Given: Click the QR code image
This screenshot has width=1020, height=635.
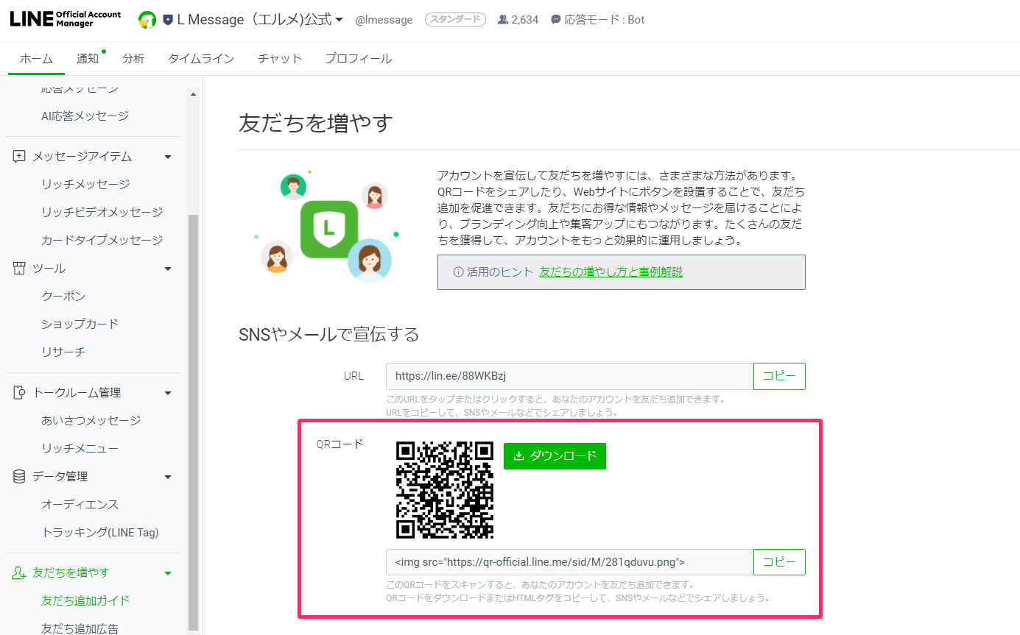Looking at the screenshot, I should pyautogui.click(x=445, y=490).
